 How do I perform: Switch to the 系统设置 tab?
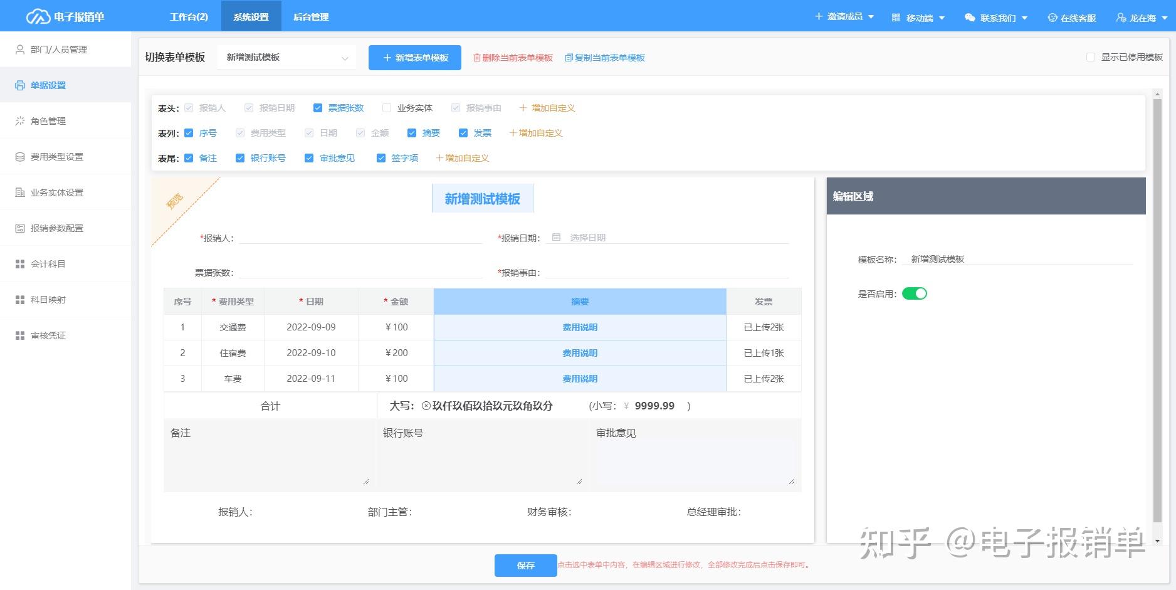pos(251,16)
